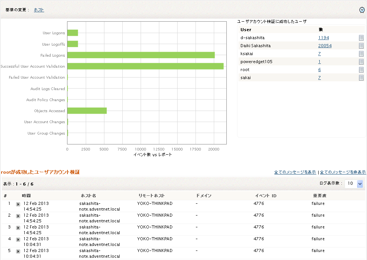This screenshot has height=260, width=367.
Task: Open report icon for root row
Action: point(361,70)
